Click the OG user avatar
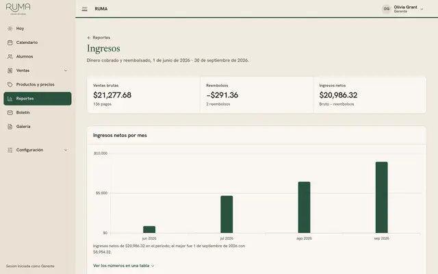Screen dimensions: 438x274 [x=386, y=9]
